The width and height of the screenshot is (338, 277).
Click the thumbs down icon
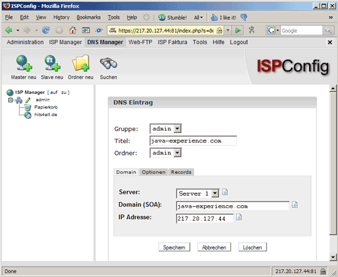(x=244, y=17)
